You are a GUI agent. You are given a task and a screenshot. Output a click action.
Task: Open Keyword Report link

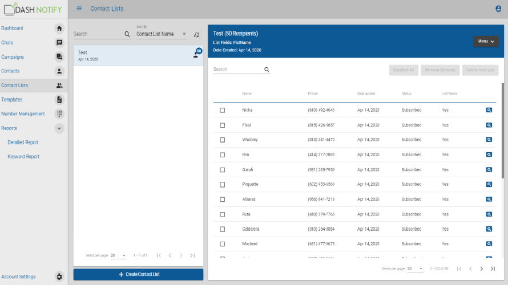23,157
